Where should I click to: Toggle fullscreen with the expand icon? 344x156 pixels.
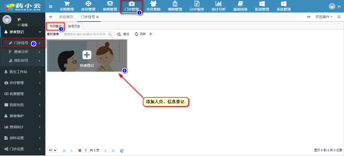click(339, 17)
